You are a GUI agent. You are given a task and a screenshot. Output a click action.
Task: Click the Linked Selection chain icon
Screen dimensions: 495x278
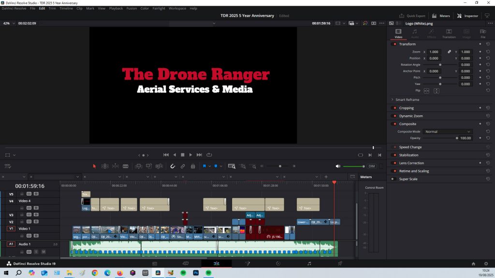183,166
